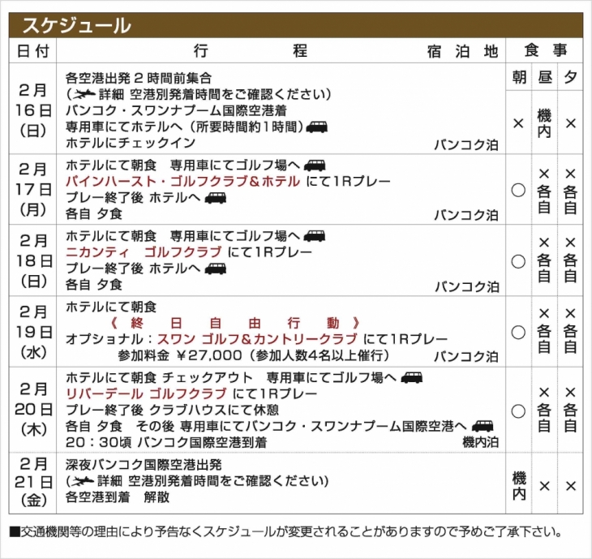Click the van icon after ホテルへ on Feb 18
592x559 pixels.
pyautogui.click(x=216, y=269)
